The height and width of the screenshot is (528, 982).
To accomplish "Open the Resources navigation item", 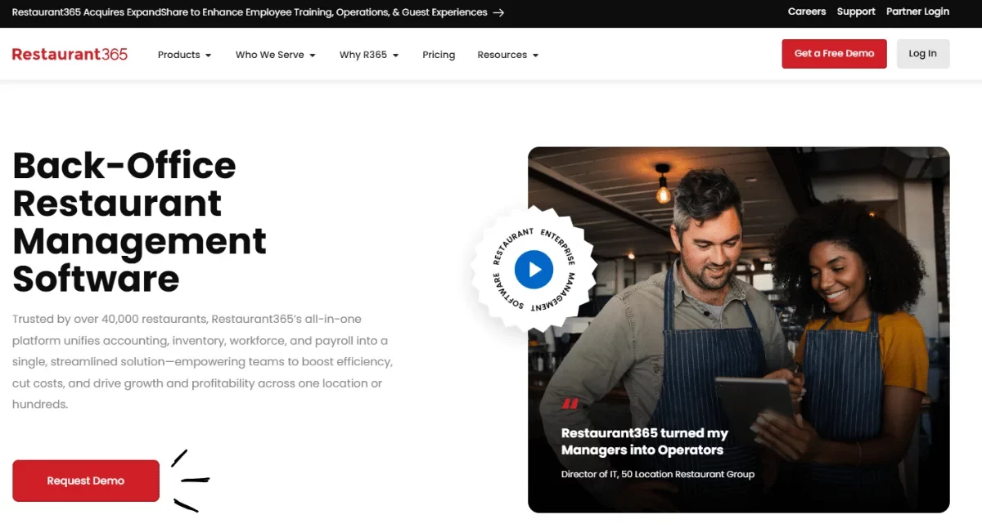I will pyautogui.click(x=502, y=55).
